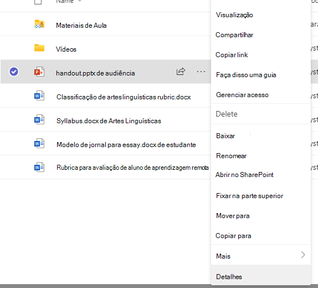Open the Name column sort dropdown
Screen dimensions: 318x288
pos(80,1)
